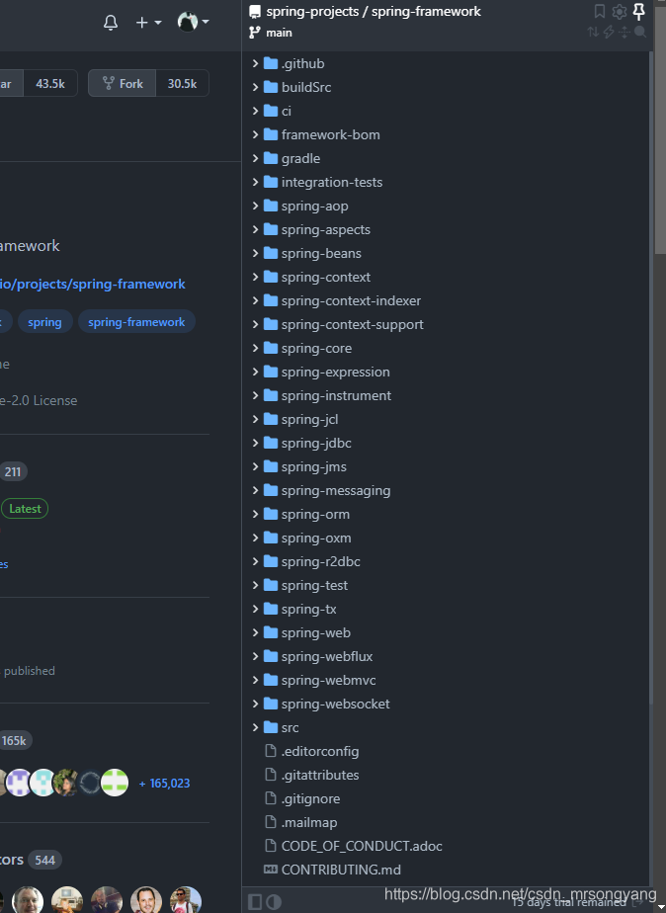666x913 pixels.
Task: Click the spring-webmvc folder icon
Action: pos(271,680)
